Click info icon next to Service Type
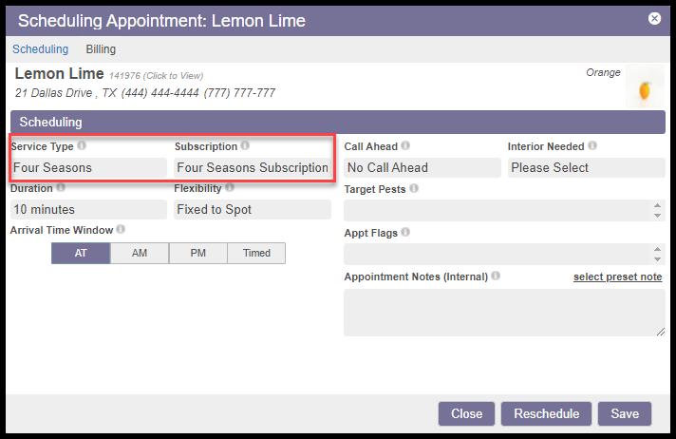Viewport: 676px width, 439px height. tap(82, 146)
